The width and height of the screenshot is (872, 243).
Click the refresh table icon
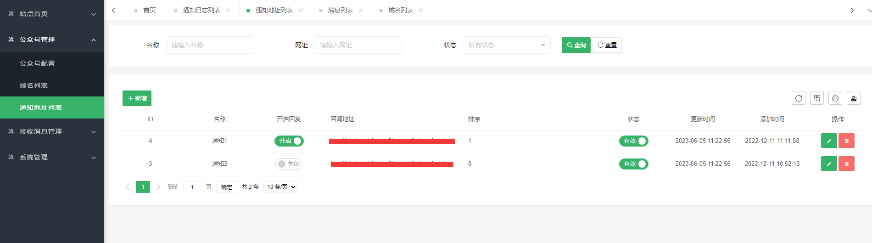tap(799, 98)
